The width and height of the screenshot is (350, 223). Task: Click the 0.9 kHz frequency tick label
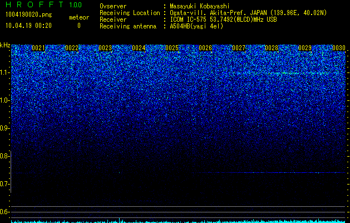[x=4, y=128]
